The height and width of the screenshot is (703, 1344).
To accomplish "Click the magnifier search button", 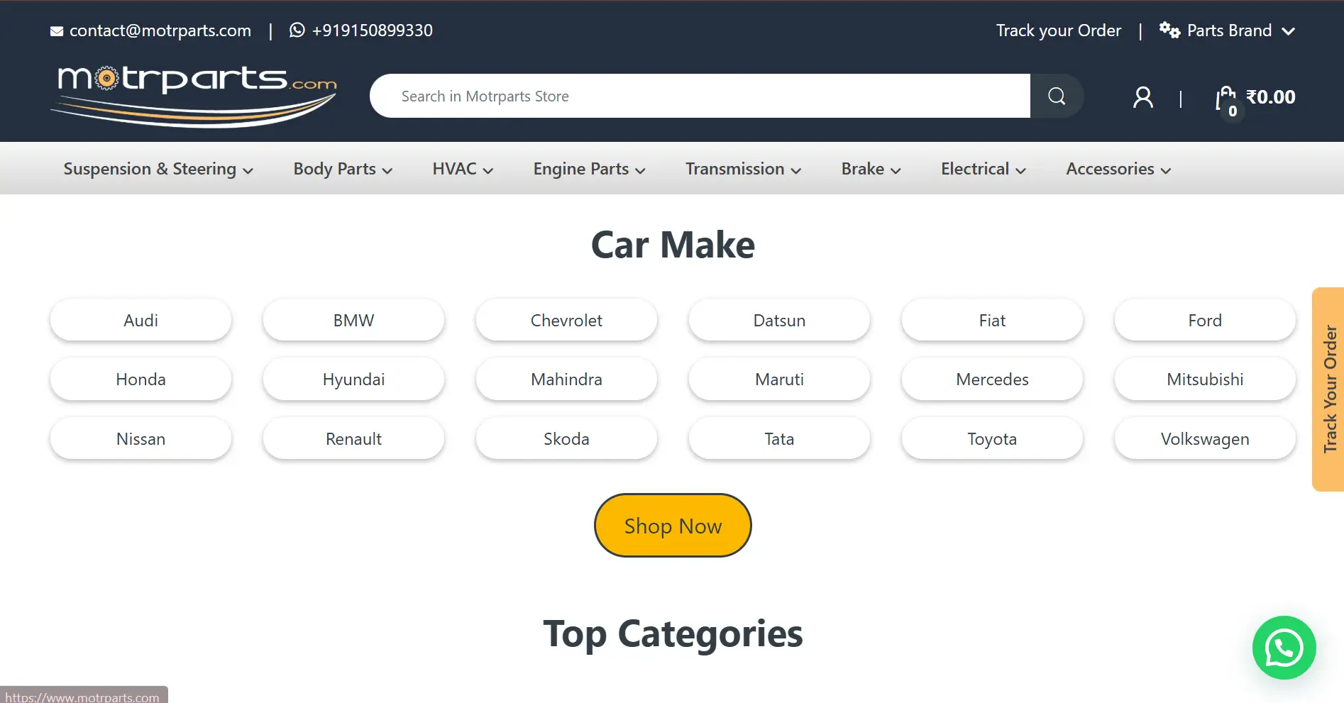I will [x=1057, y=96].
